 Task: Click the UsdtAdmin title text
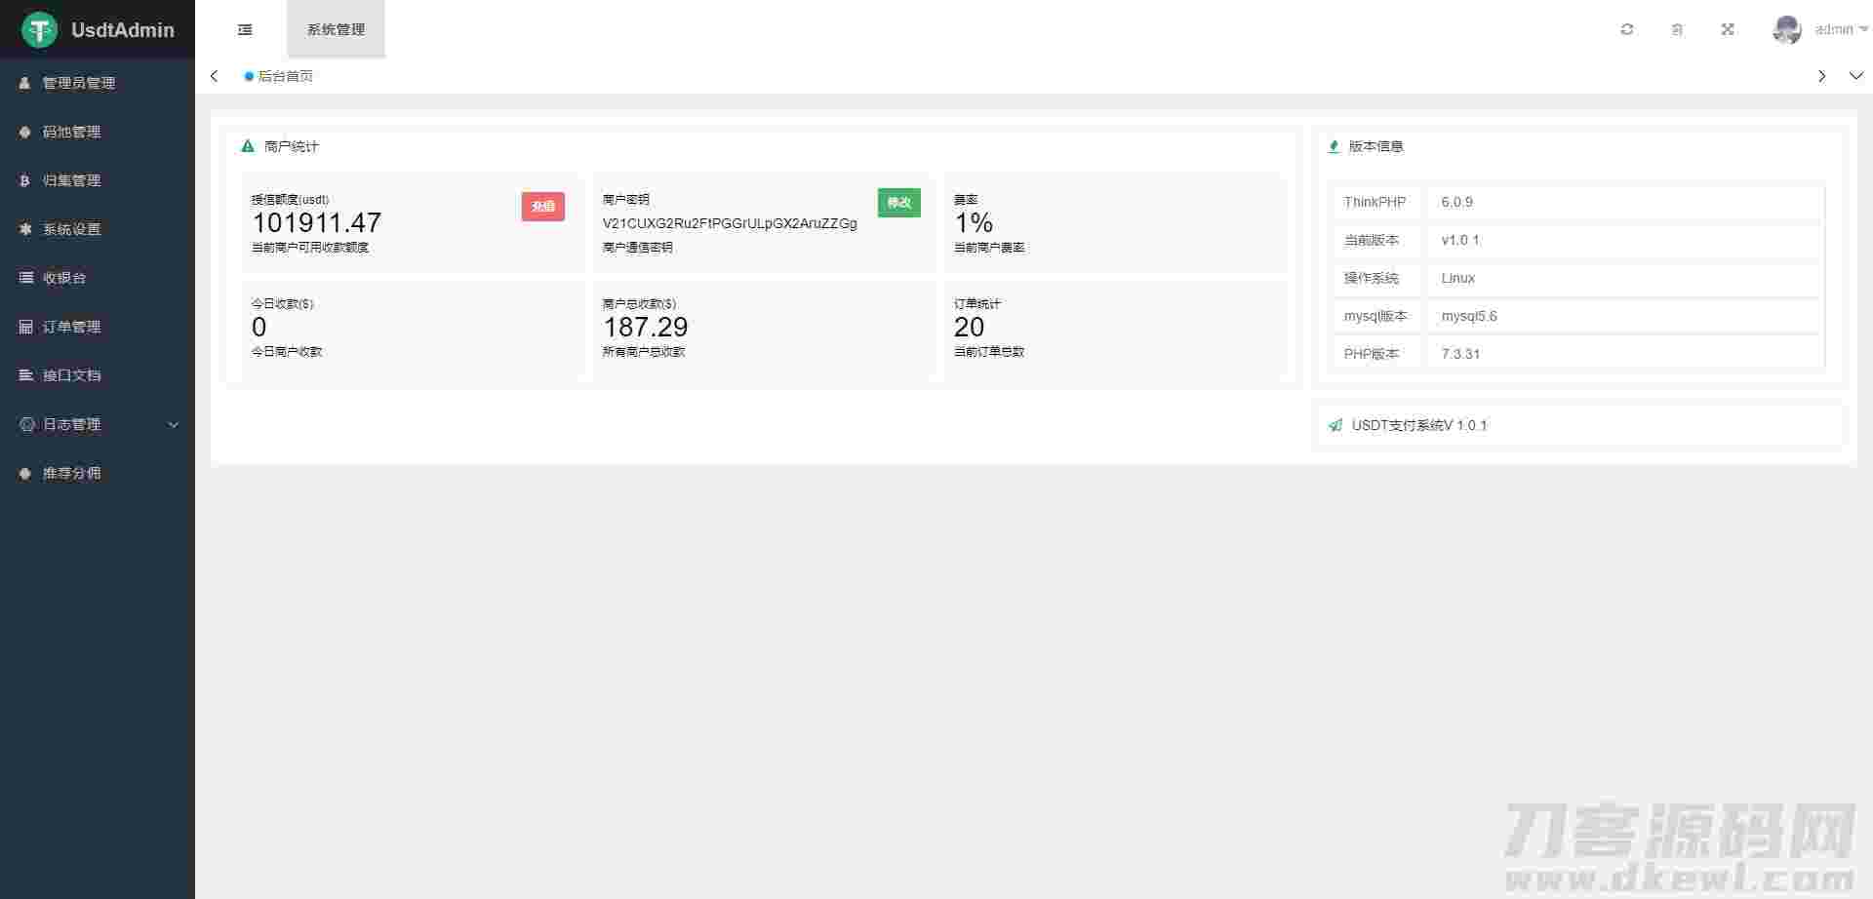(x=123, y=30)
